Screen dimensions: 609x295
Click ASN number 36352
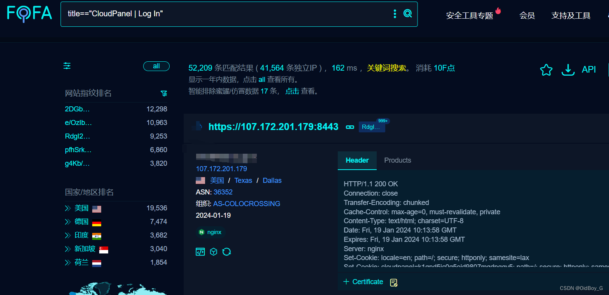(x=223, y=192)
